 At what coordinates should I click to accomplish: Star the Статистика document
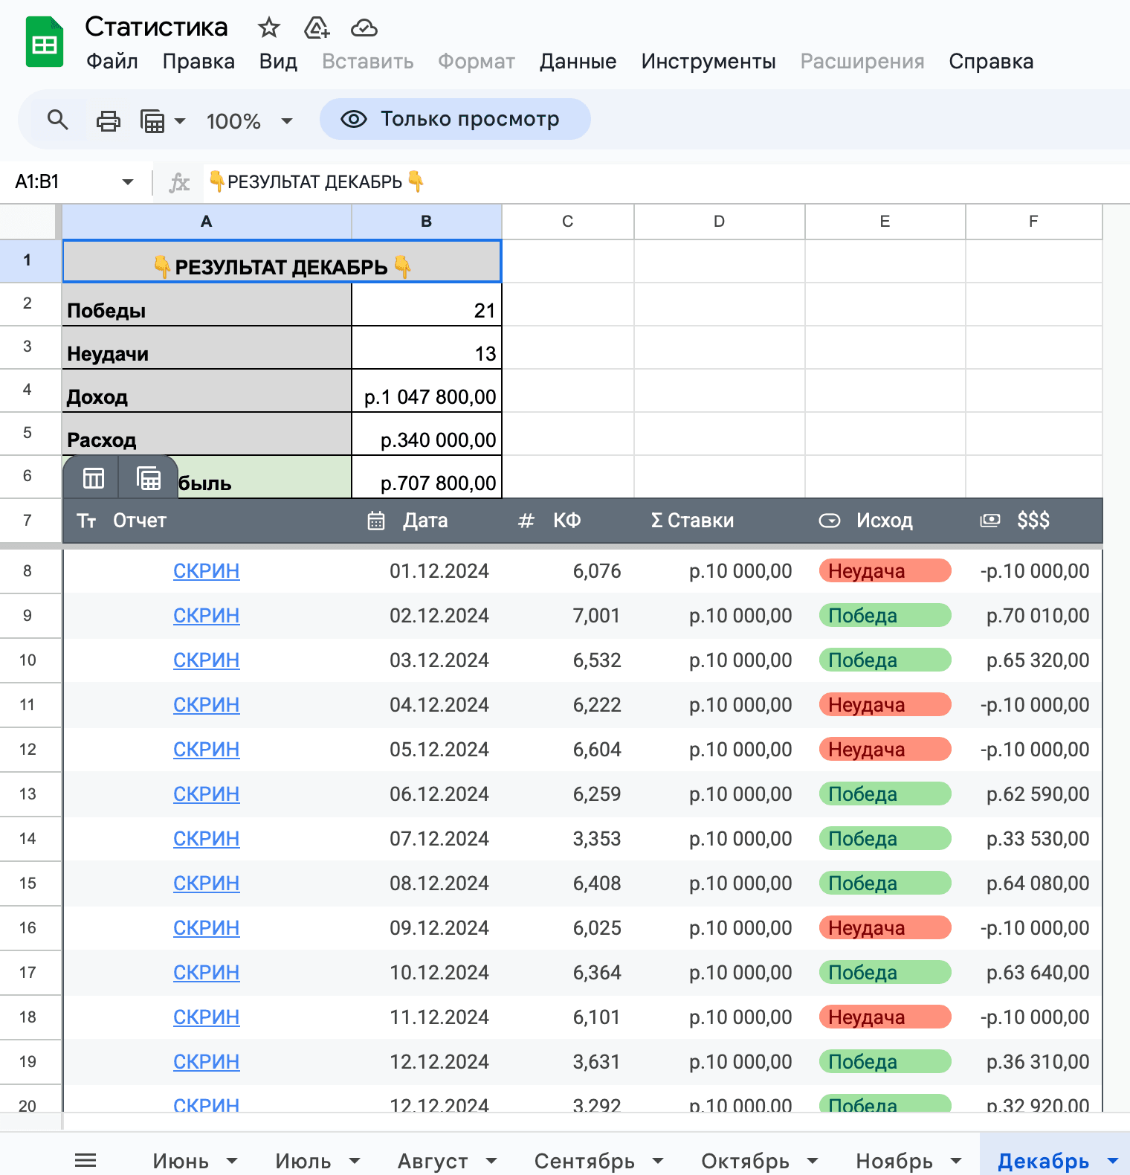coord(268,28)
